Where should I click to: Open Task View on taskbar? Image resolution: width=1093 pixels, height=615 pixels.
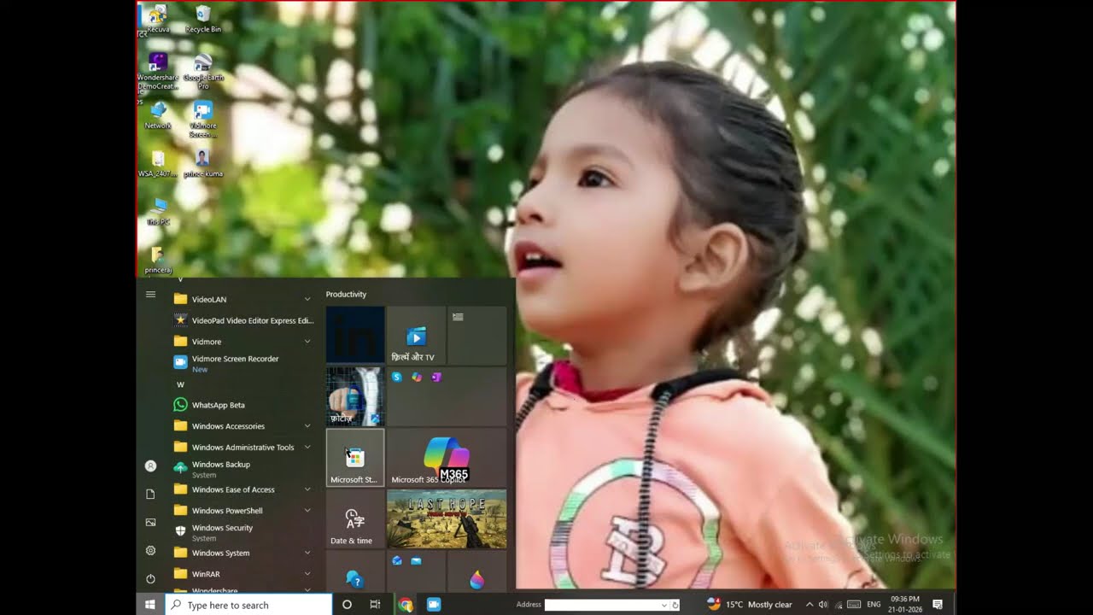coord(375,605)
